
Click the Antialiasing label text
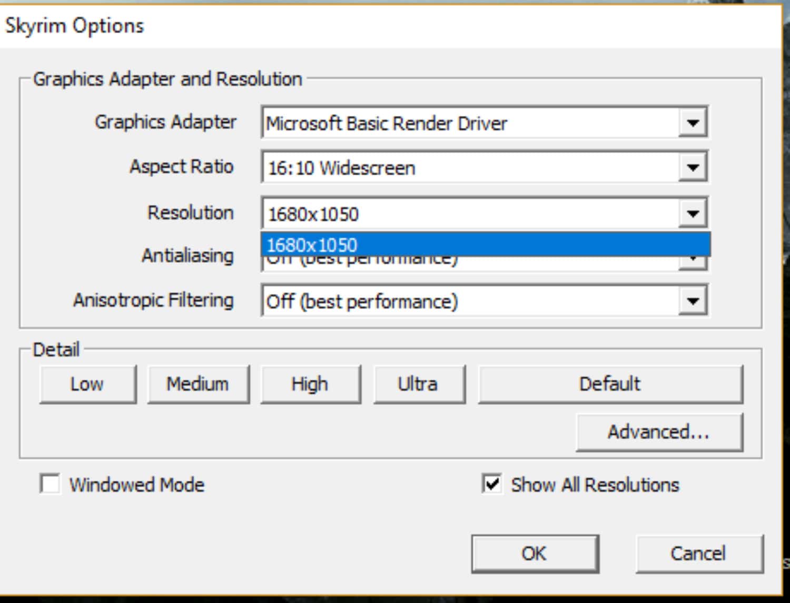tap(187, 255)
